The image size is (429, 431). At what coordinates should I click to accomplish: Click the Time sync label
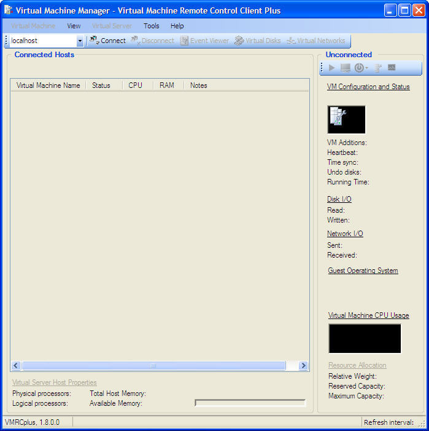(x=342, y=162)
